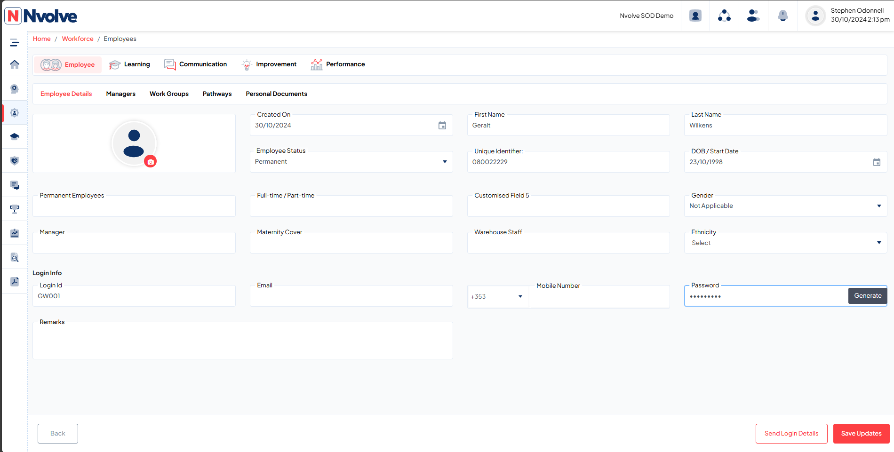The image size is (894, 452).
Task: Open the DOB / Start Date calendar icon
Action: (877, 162)
